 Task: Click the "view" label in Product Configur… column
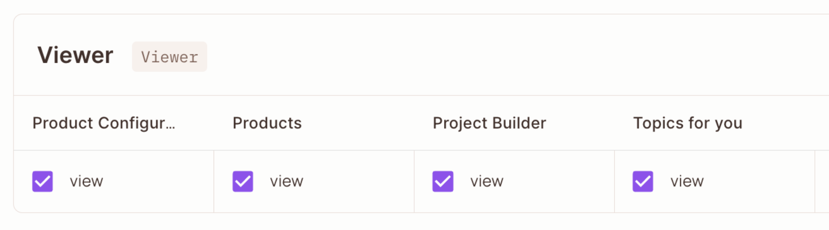[x=86, y=181]
